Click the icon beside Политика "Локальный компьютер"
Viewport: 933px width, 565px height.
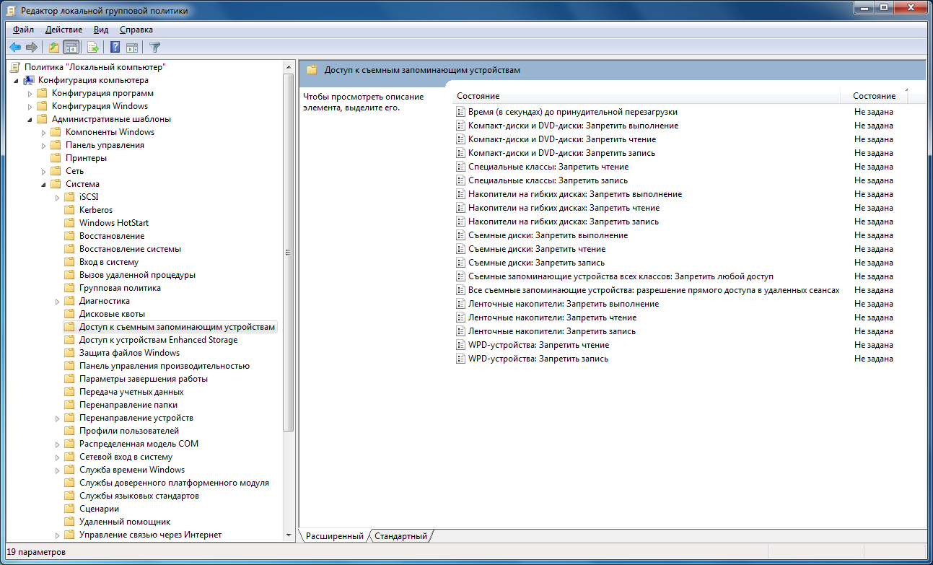[15, 67]
